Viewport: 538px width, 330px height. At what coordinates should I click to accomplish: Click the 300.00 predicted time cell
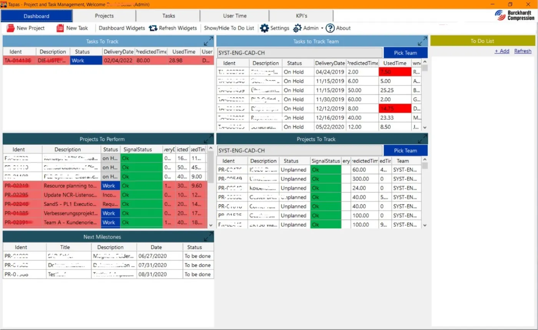click(364, 179)
